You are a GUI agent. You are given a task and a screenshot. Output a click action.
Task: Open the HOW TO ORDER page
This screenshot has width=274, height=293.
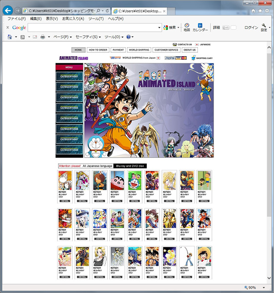[98, 50]
